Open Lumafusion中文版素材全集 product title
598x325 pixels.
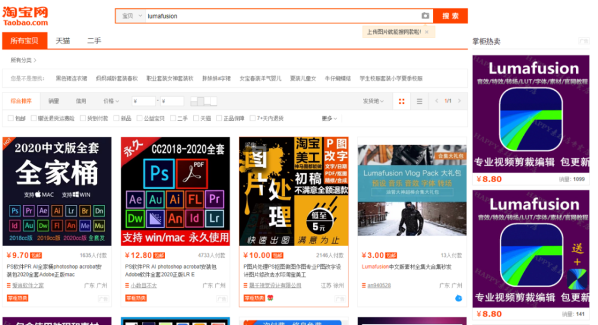[407, 266]
